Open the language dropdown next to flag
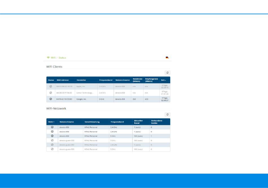268x188 pixels. (x=169, y=58)
